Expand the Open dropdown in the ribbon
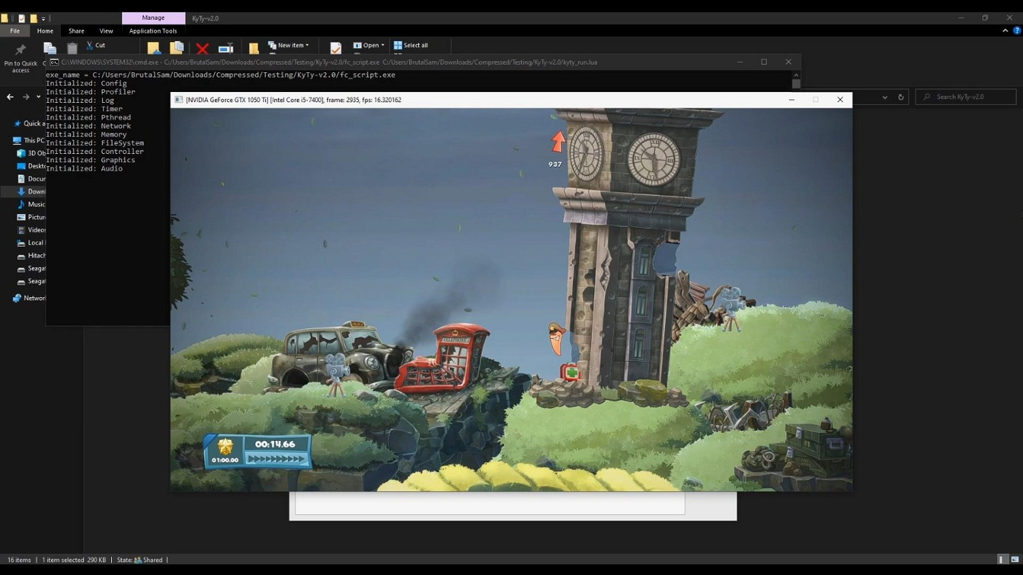The height and width of the screenshot is (575, 1023). tap(369, 46)
